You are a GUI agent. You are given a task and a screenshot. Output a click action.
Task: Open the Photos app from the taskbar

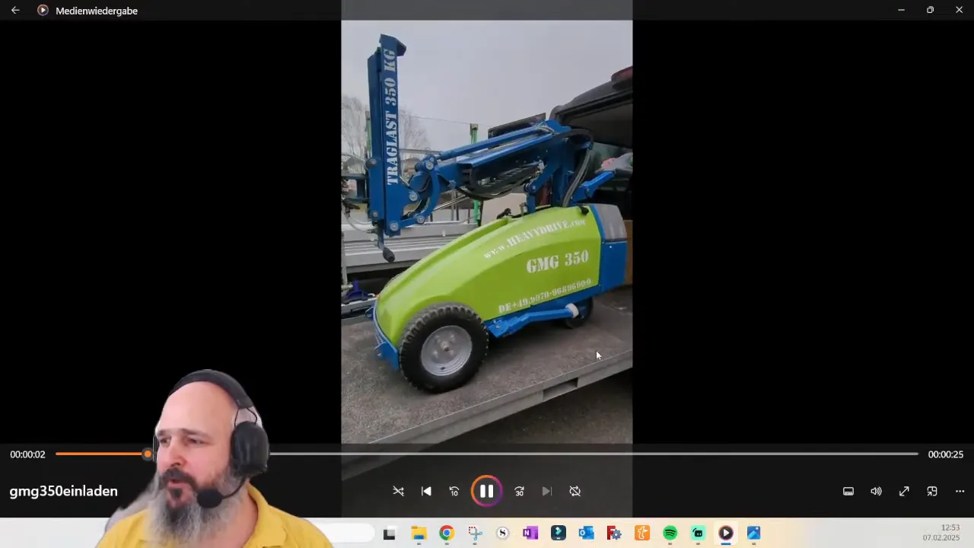(753, 534)
